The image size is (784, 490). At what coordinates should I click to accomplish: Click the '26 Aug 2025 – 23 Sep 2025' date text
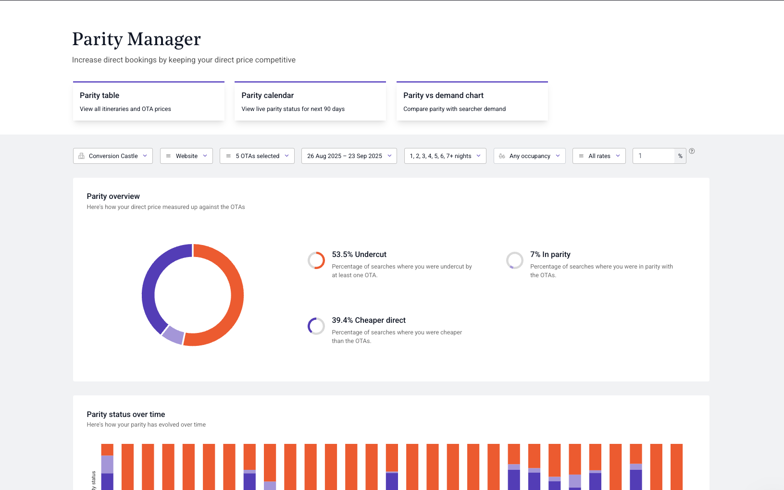(345, 156)
